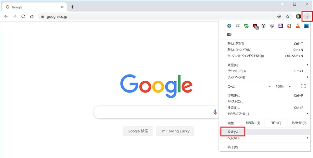Increase zoom with plus button
The image size is (313, 158).
[290, 86]
